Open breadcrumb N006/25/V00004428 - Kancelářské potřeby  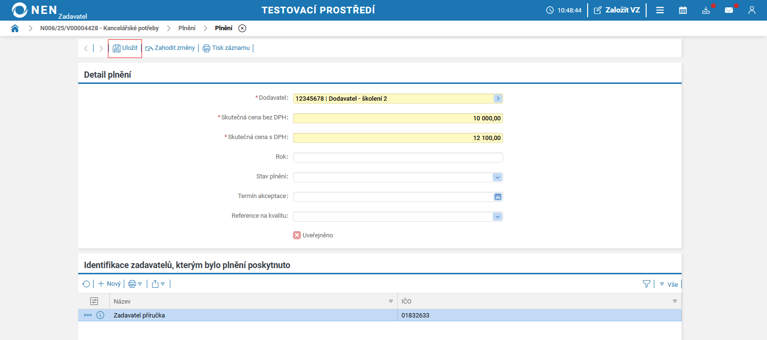click(99, 28)
